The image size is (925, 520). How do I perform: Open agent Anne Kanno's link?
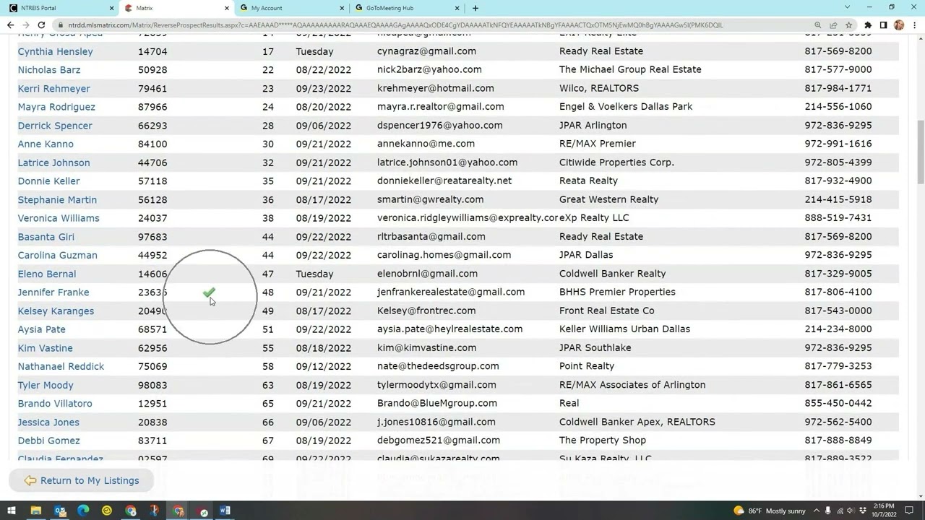point(46,144)
